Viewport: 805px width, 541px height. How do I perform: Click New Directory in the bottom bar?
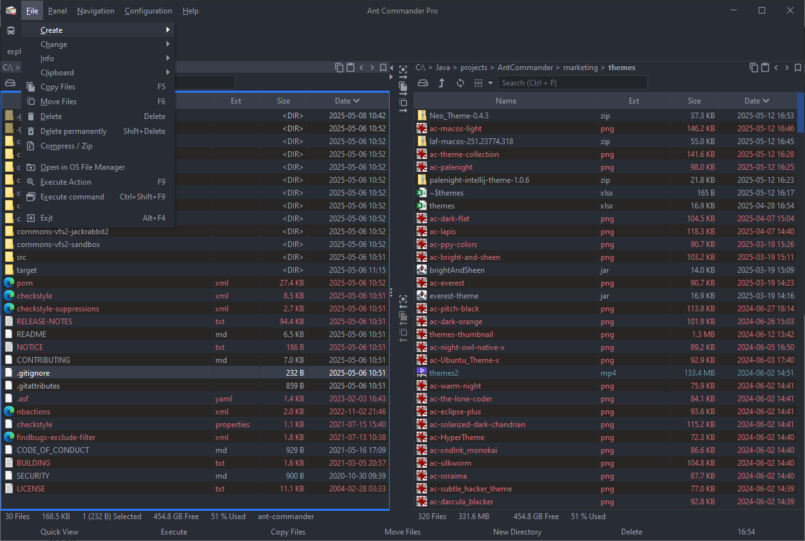coord(517,532)
